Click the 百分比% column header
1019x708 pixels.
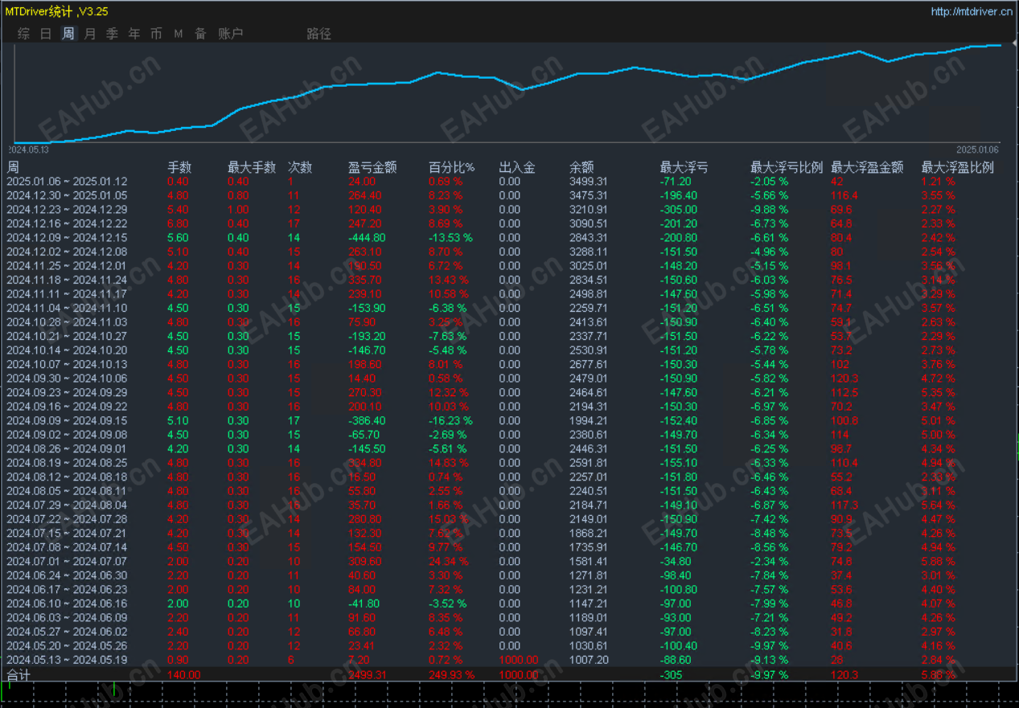click(451, 167)
